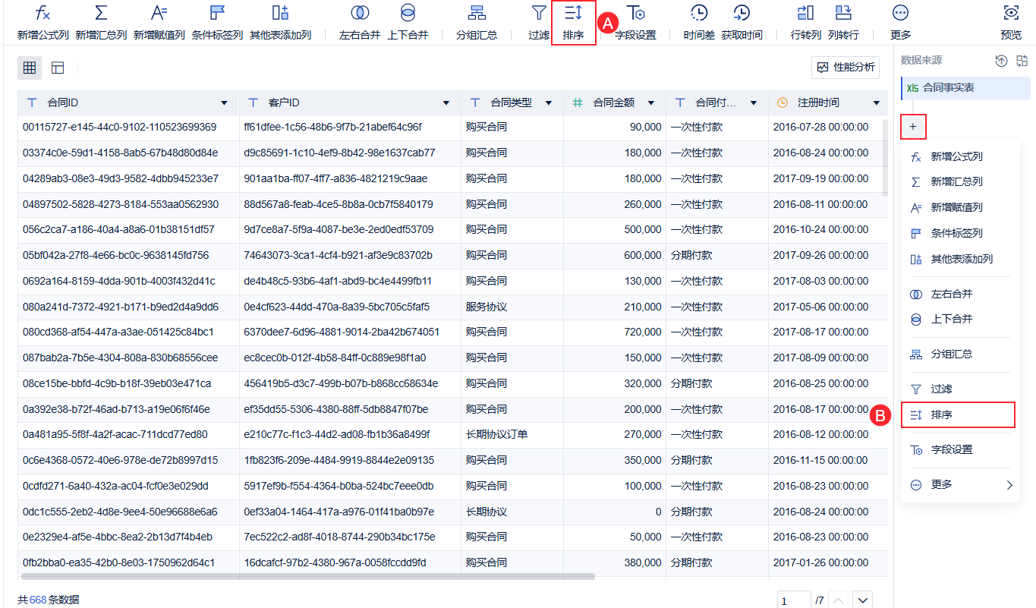Click 新增赋值列 toolbar button
Screen dimensions: 1036x608
pyautogui.click(x=159, y=22)
